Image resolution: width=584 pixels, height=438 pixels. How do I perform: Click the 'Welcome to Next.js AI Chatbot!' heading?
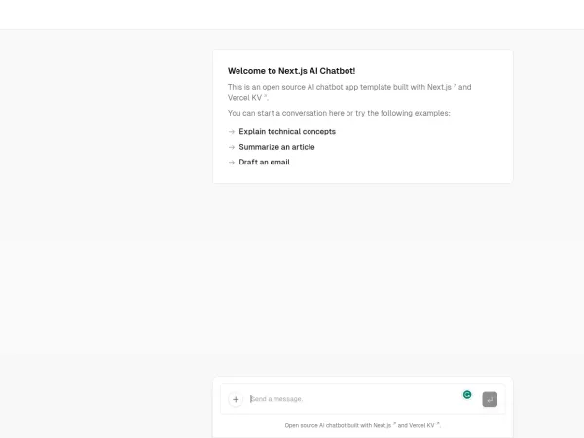tap(291, 71)
